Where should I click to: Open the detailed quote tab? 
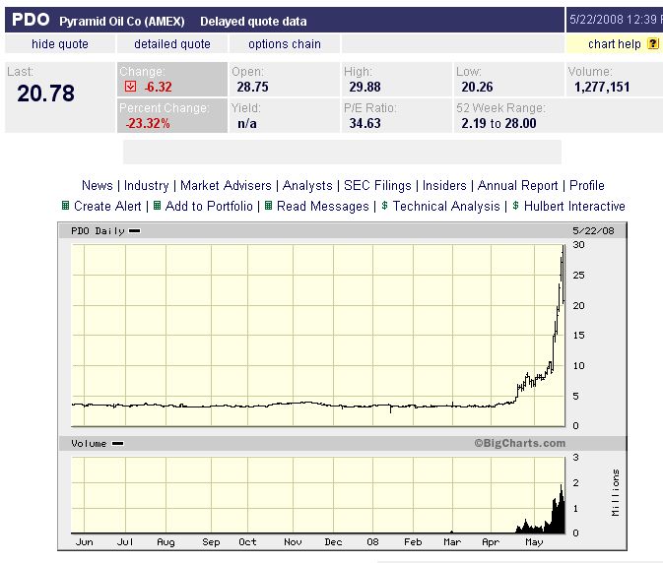click(172, 44)
